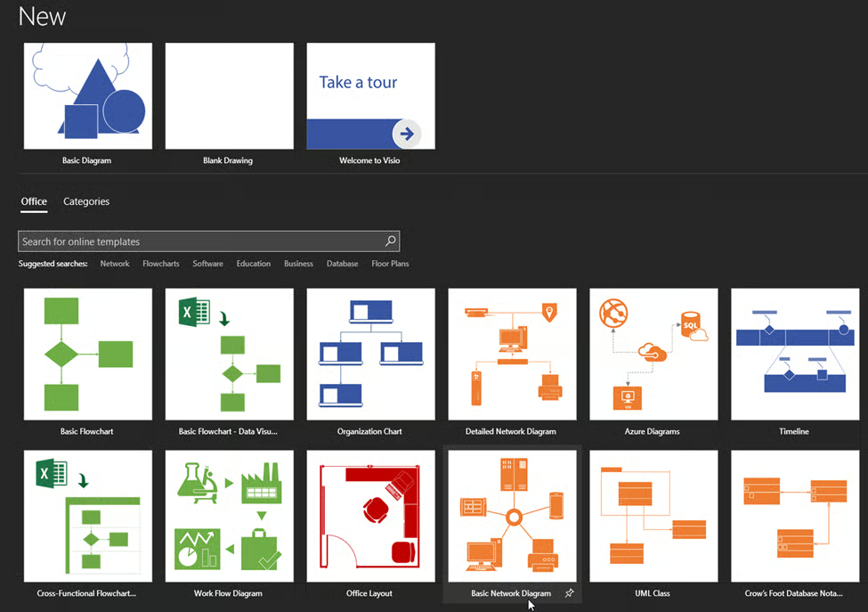Image resolution: width=868 pixels, height=612 pixels.
Task: Click the Take a tour arrow
Action: point(407,135)
